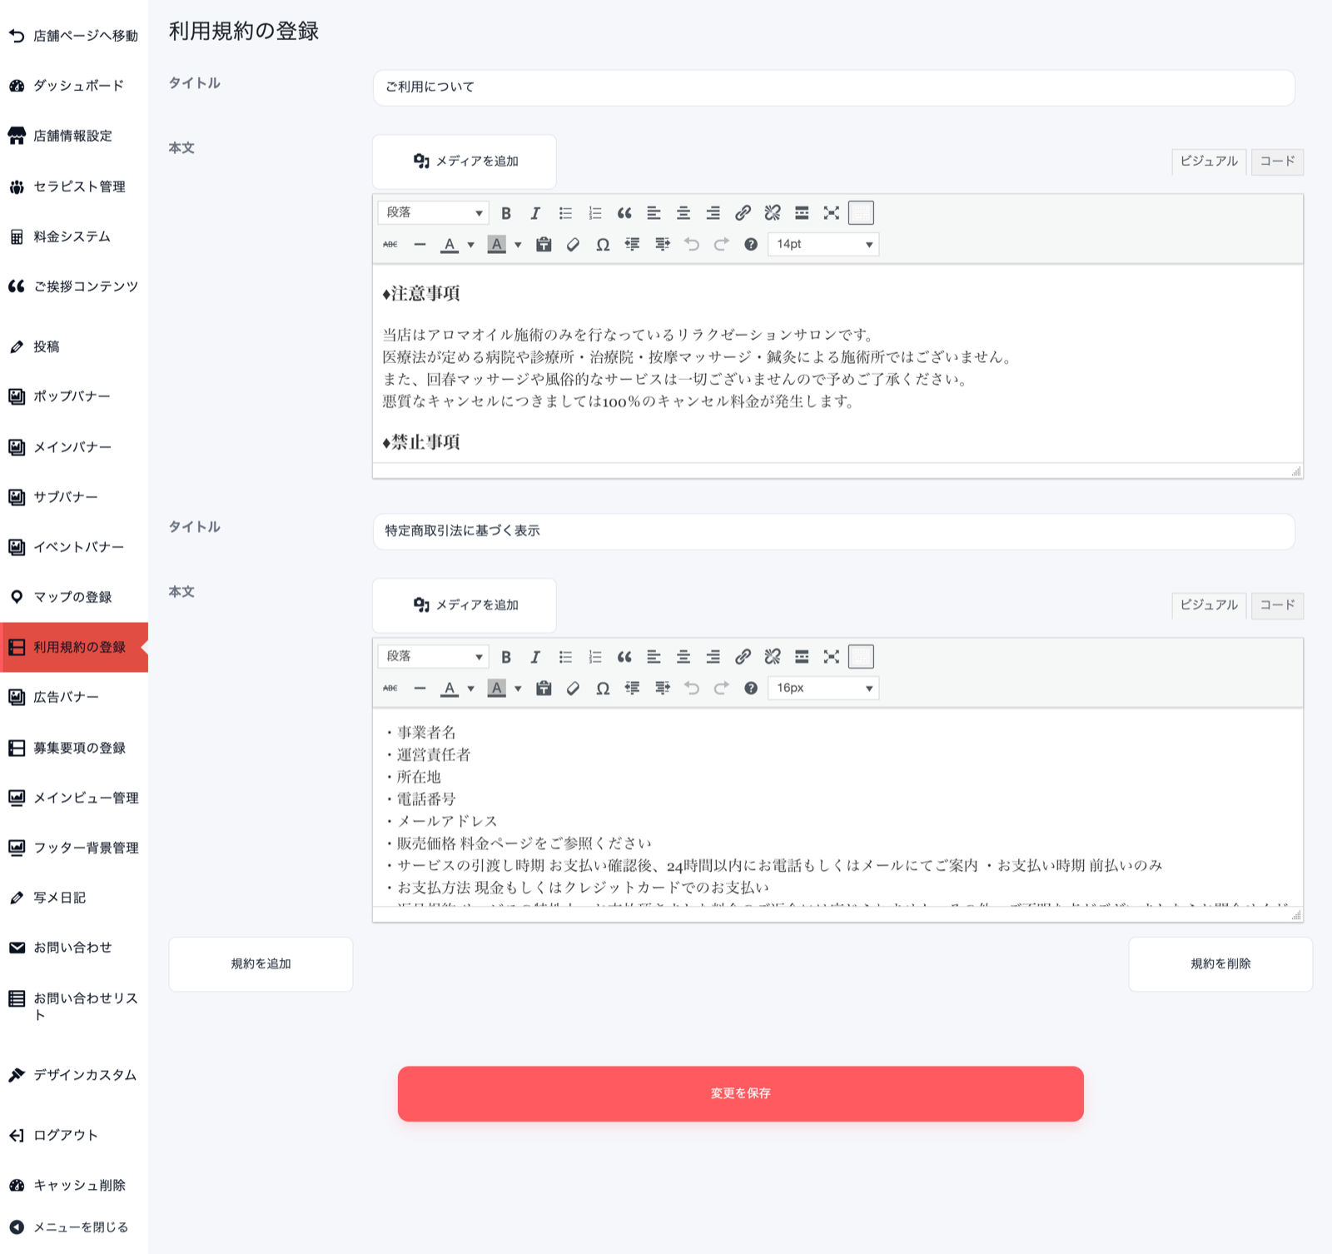Viewport: 1332px width, 1254px height.
Task: Toggle Bold in the first editor toolbar
Action: (x=506, y=213)
